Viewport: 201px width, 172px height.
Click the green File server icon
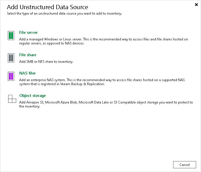tap(11, 36)
